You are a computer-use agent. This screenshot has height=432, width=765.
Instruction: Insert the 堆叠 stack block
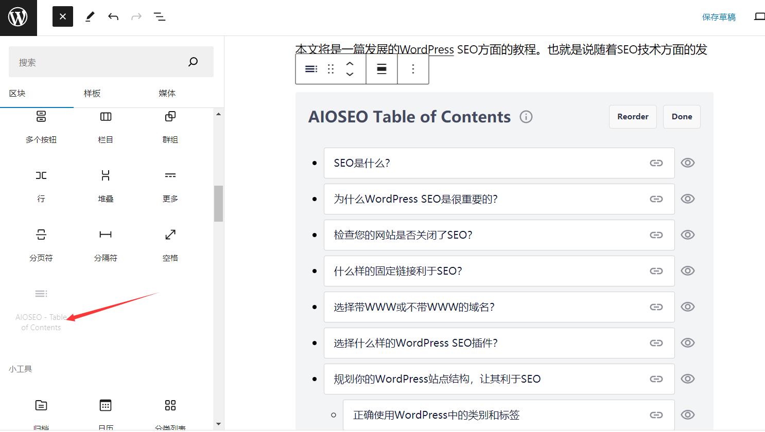[x=106, y=186]
